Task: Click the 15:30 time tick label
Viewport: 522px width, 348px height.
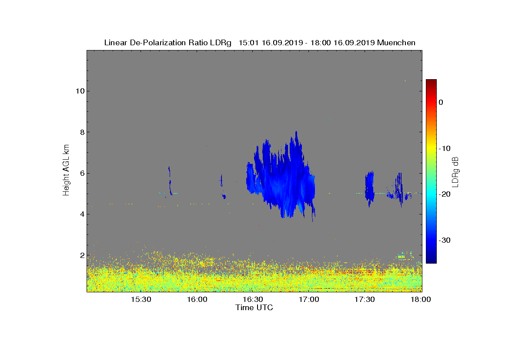Action: pos(141,300)
